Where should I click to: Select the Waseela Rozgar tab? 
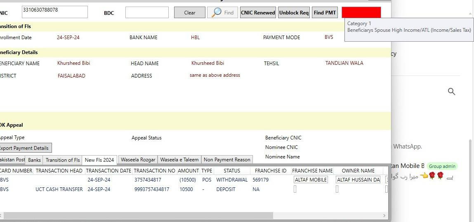point(138,160)
